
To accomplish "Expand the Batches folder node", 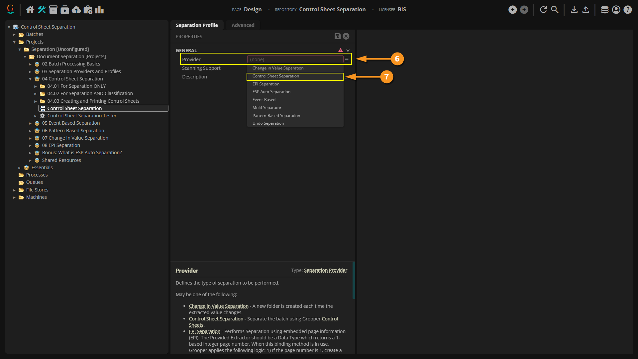I will 14,35.
